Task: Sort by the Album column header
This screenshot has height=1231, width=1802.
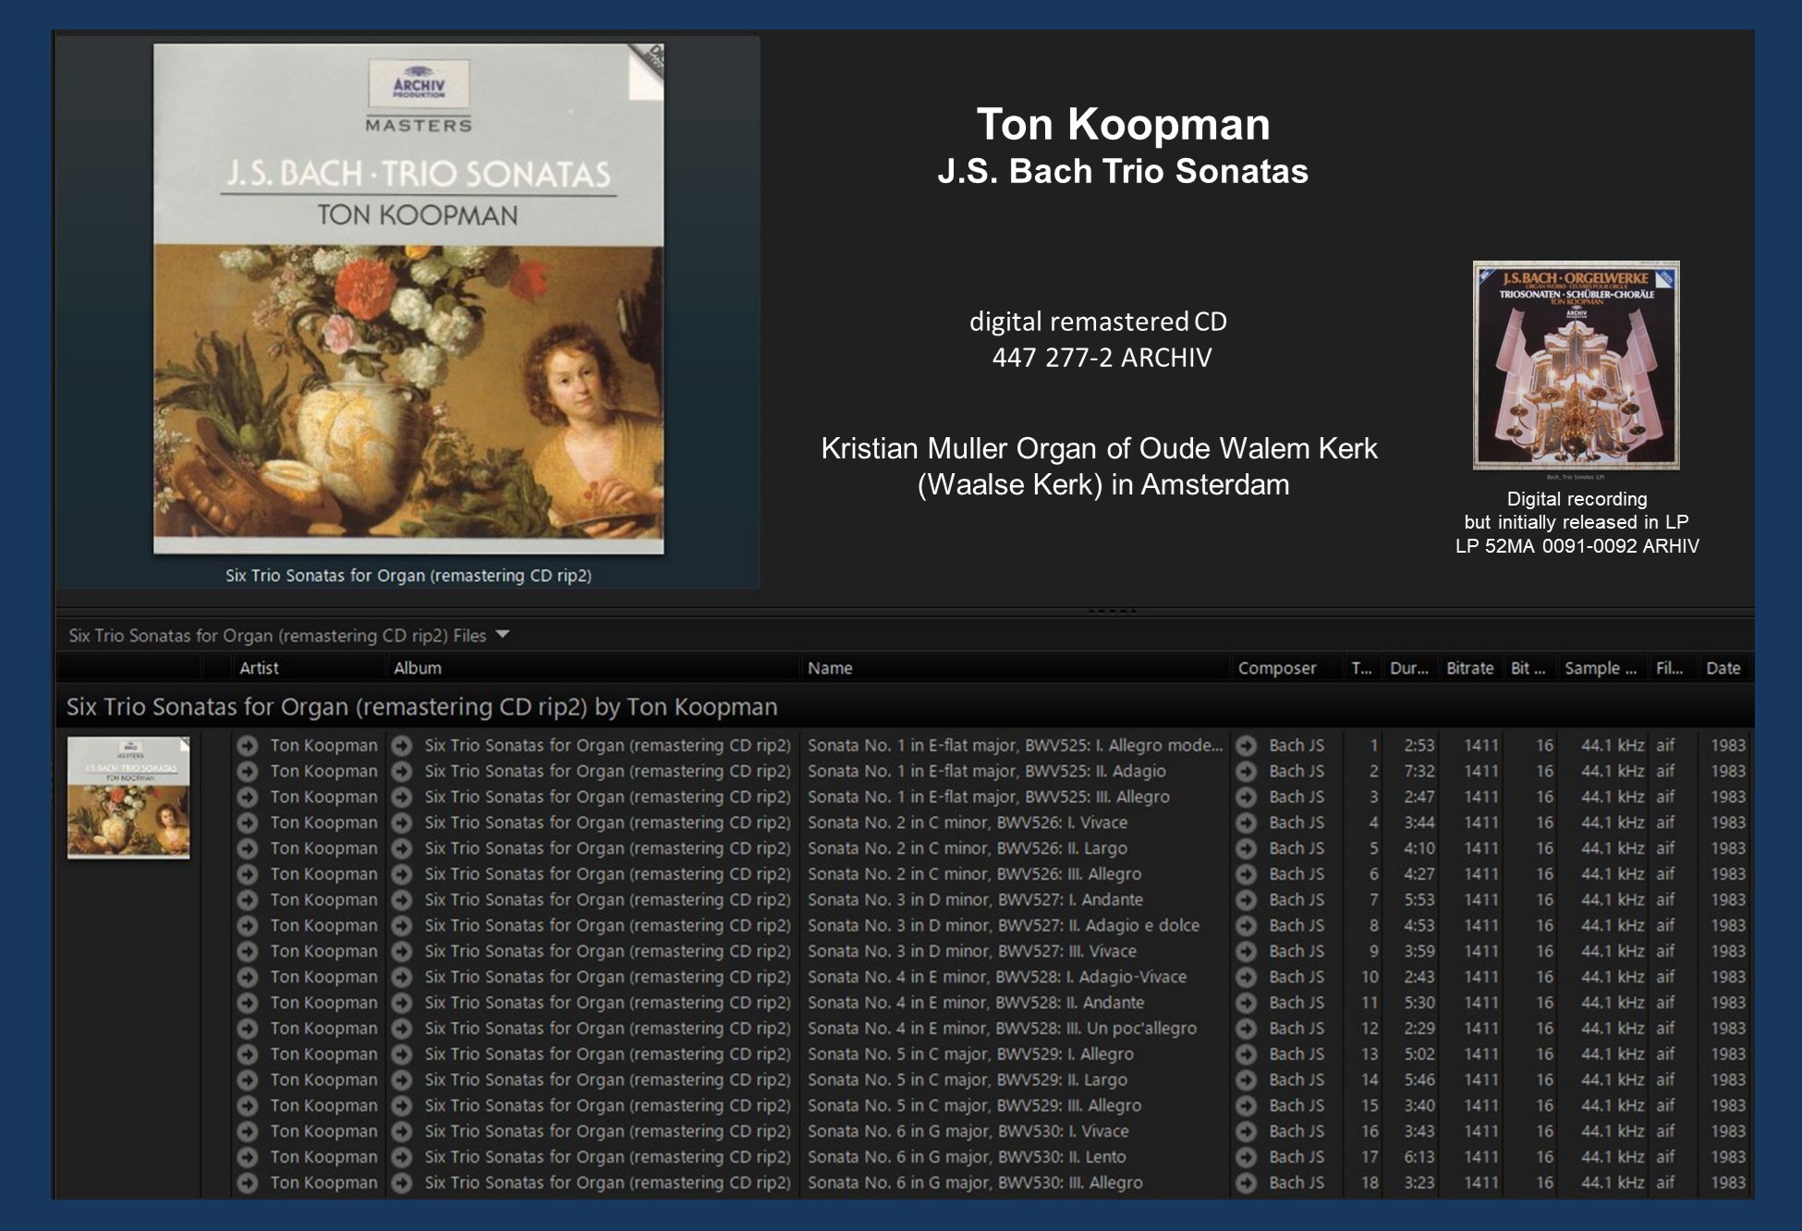Action: [x=418, y=668]
